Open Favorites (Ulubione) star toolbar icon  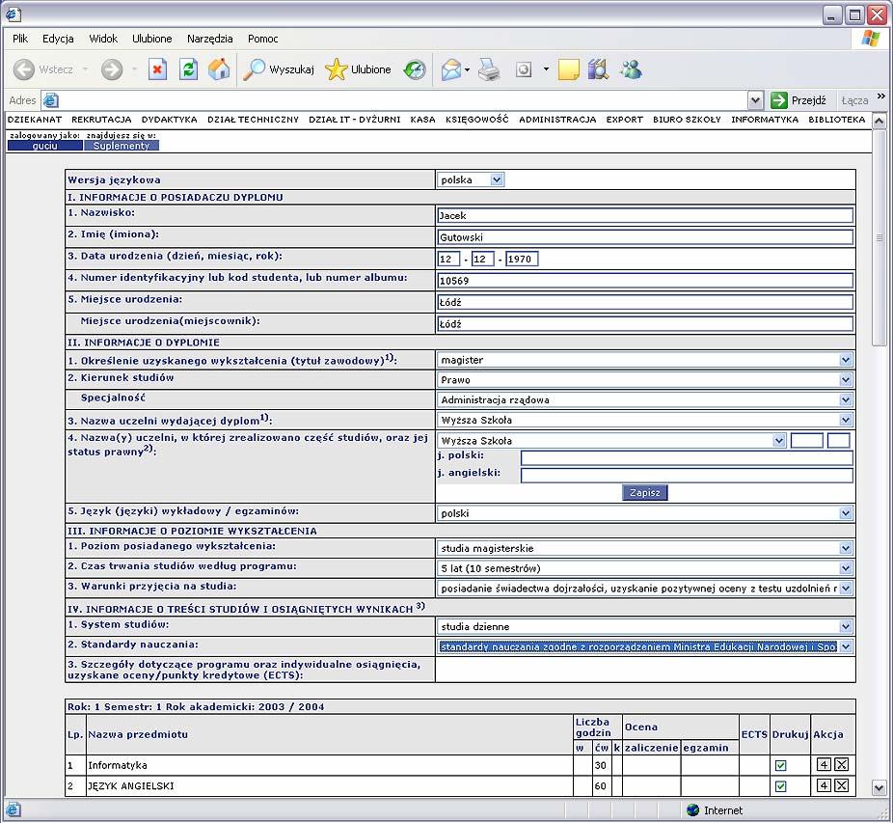point(336,69)
